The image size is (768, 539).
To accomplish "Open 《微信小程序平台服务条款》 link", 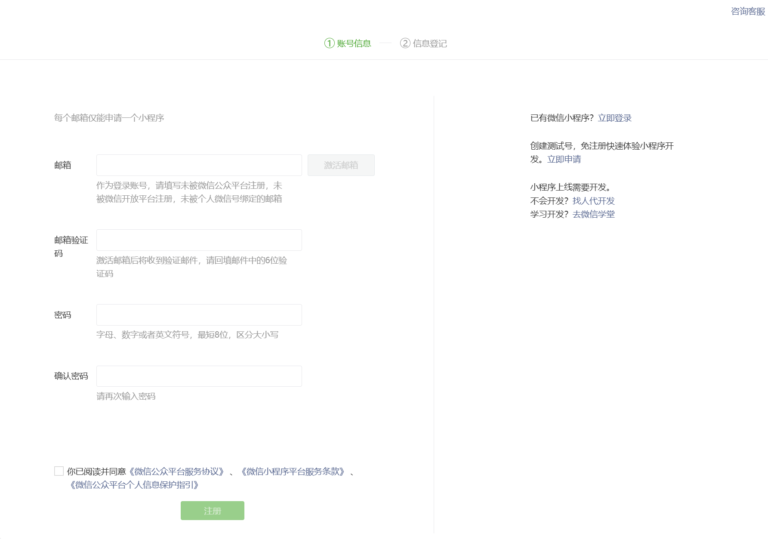I will [x=293, y=471].
